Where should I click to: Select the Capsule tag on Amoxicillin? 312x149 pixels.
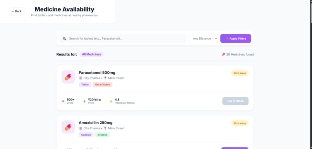pos(86,135)
